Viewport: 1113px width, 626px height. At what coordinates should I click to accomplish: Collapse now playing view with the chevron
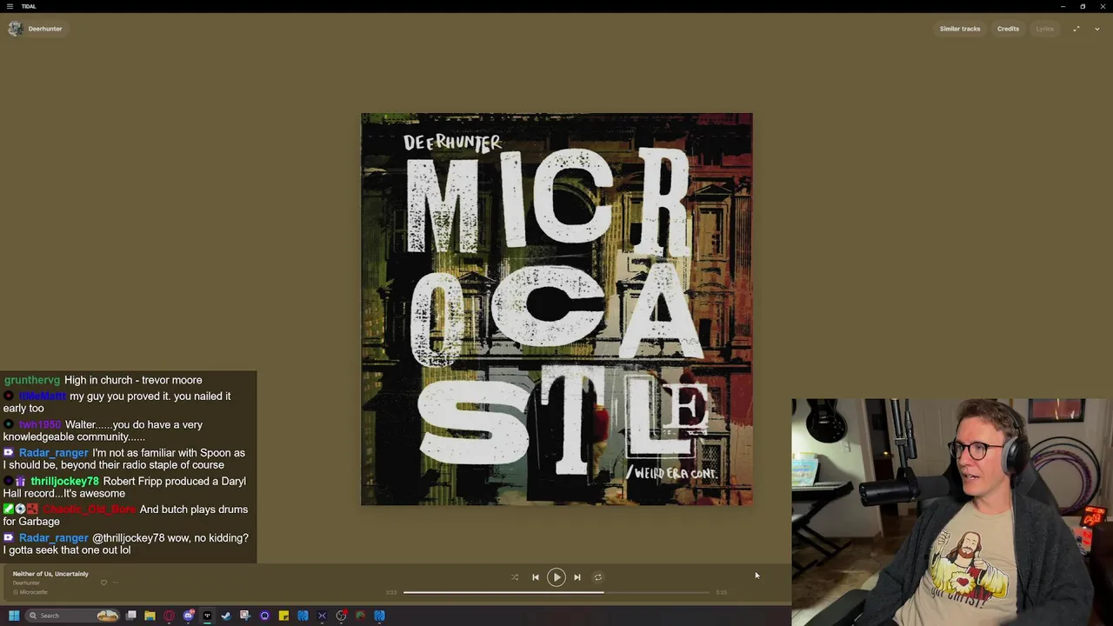coord(1097,29)
